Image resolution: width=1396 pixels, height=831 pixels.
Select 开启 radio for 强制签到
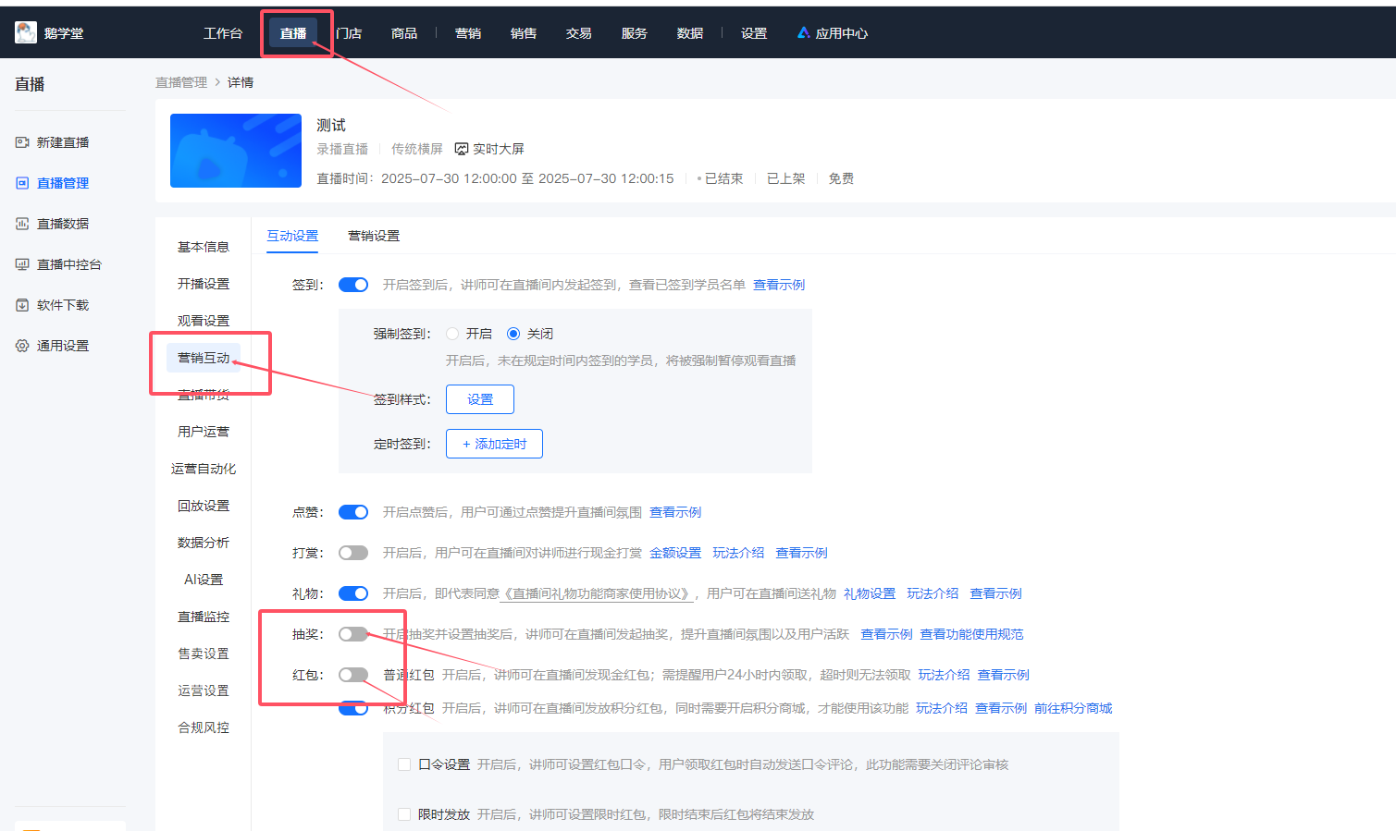[x=452, y=334]
